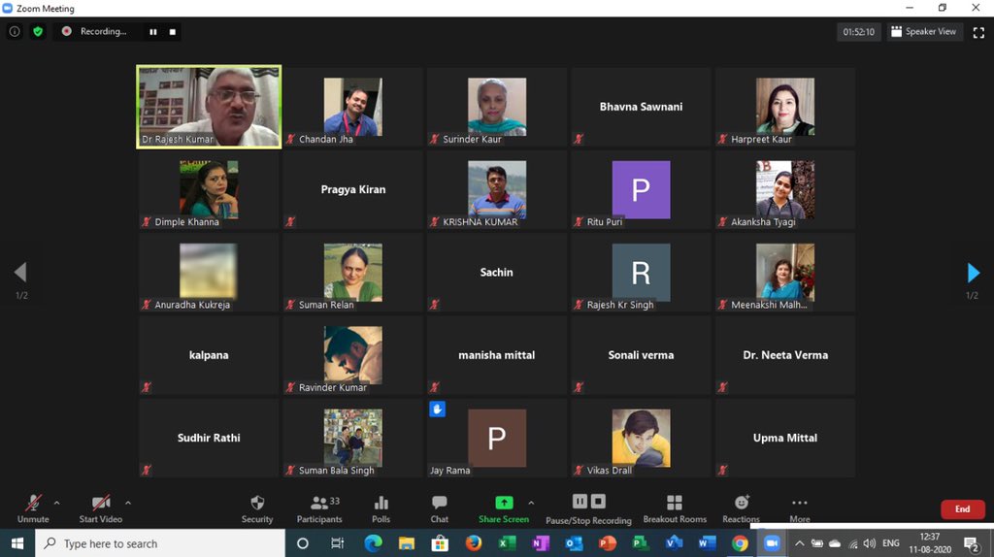Select Anuradha Kukreja's tile
This screenshot has width=994, height=557.
point(209,273)
